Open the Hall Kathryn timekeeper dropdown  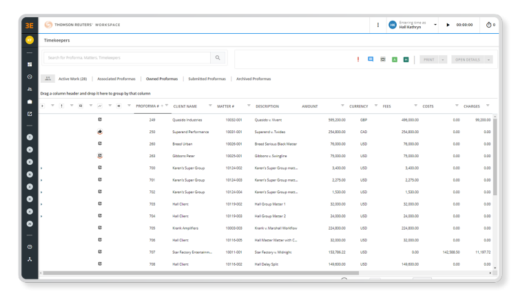point(435,25)
